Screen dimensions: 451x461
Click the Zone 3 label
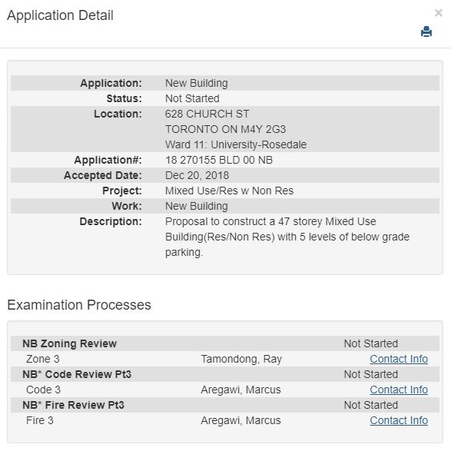(43, 359)
